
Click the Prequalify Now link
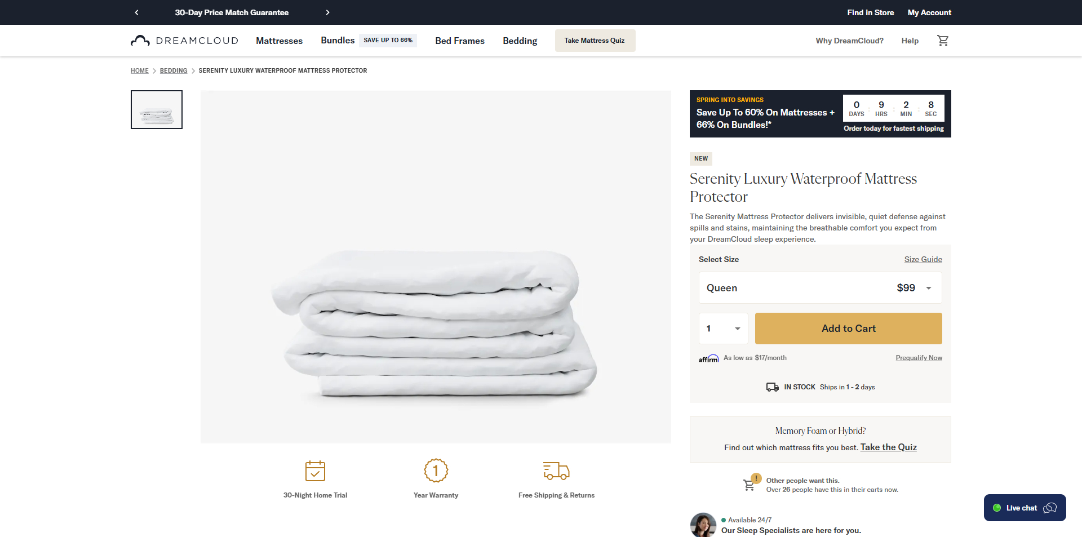click(919, 357)
